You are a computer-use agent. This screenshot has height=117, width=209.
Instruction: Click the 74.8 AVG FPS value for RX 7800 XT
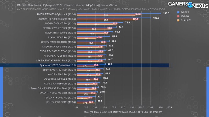click(x=127, y=22)
